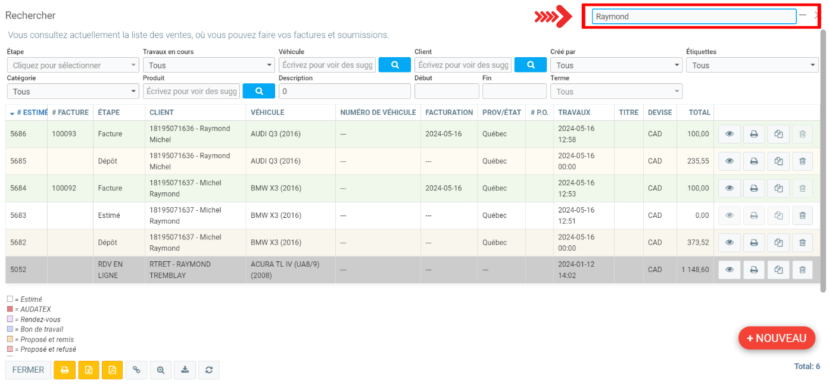
Task: Export the list as PDF
Action: [113, 370]
